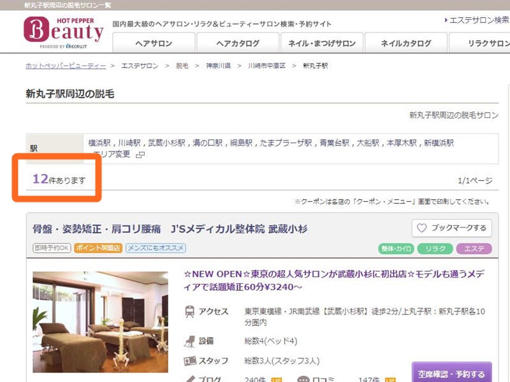510x382 pixels.
Task: Click the chair 設備 icon
Action: pyautogui.click(x=190, y=341)
